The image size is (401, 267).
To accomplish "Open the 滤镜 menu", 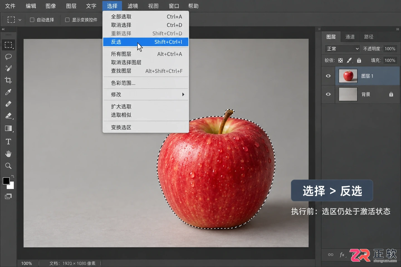I will pos(133,6).
